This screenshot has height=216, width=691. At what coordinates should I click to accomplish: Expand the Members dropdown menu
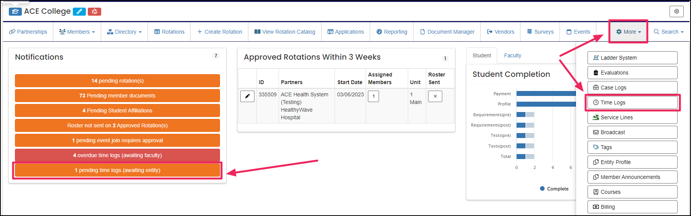tap(77, 32)
